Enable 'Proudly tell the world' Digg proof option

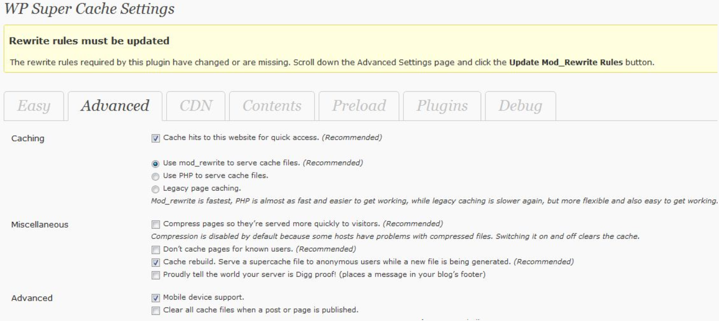point(156,274)
